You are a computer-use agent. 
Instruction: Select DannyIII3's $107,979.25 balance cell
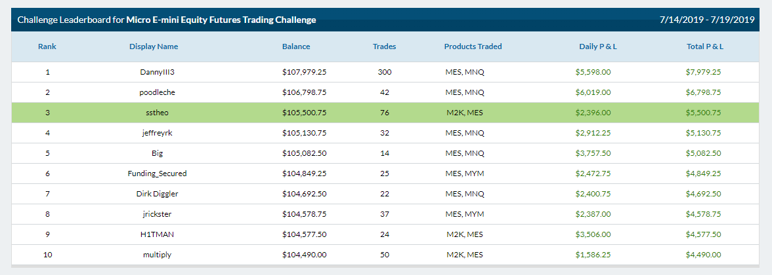305,72
